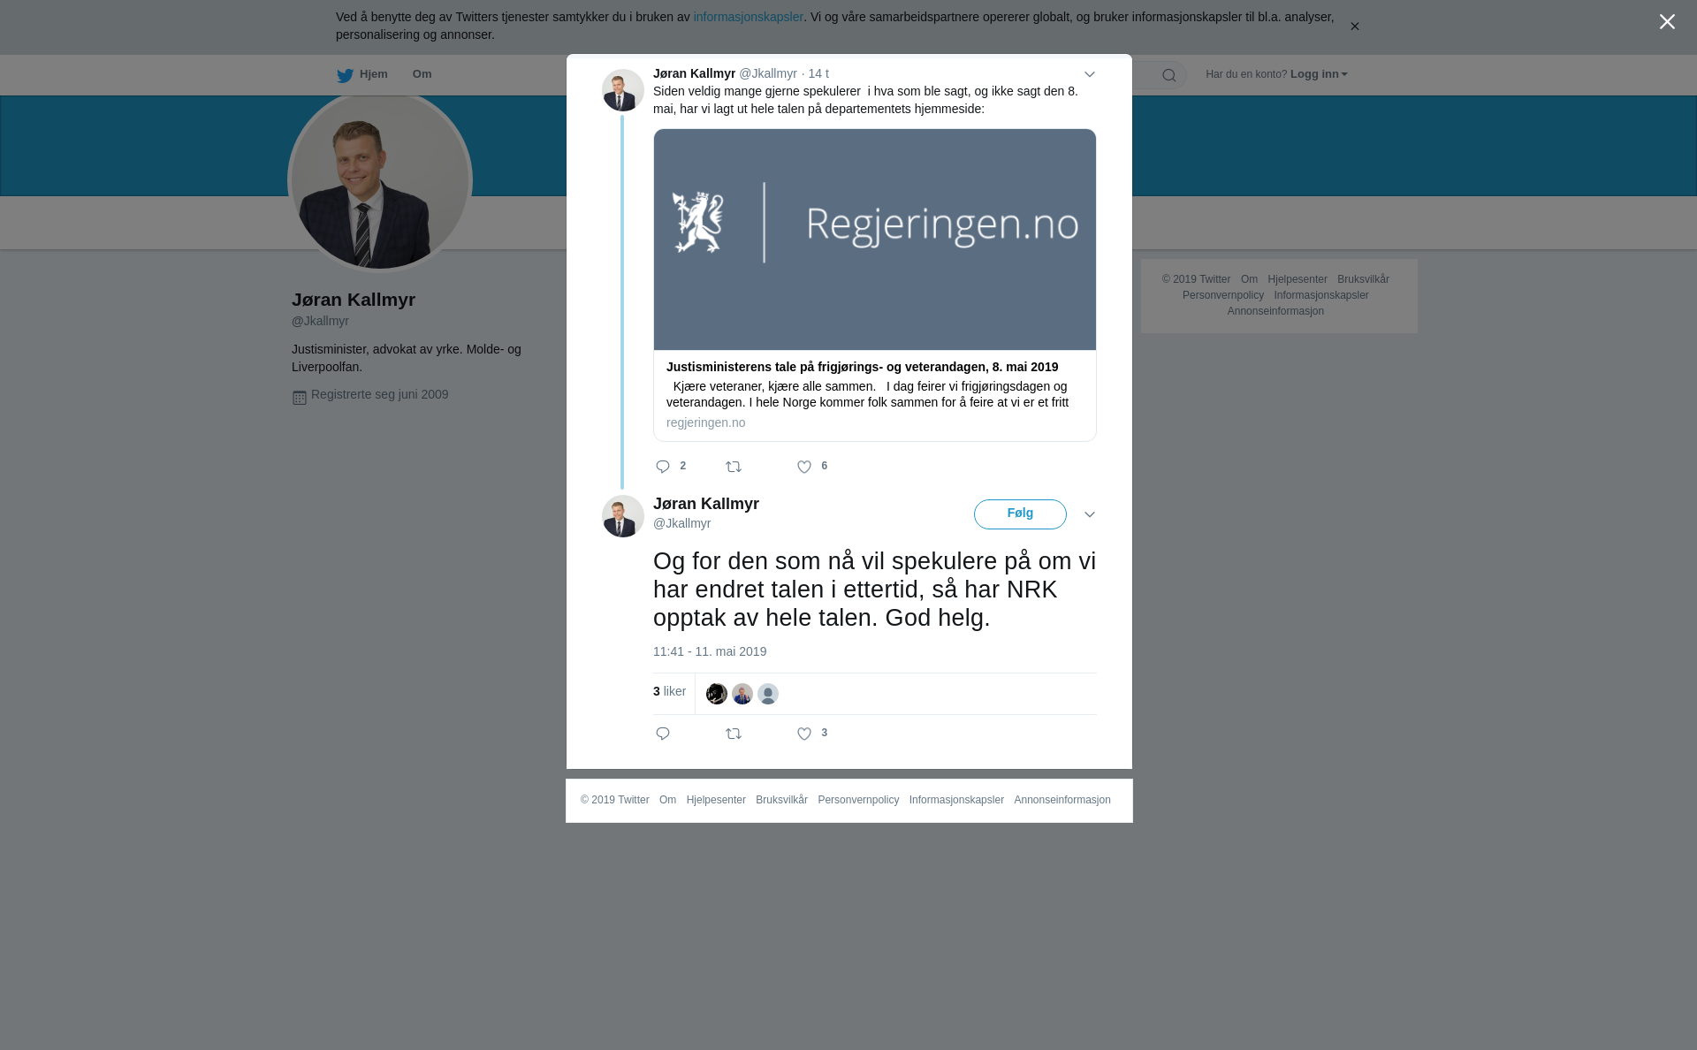The width and height of the screenshot is (1697, 1050).
Task: Like the main tweet with 3 likes
Action: [804, 734]
